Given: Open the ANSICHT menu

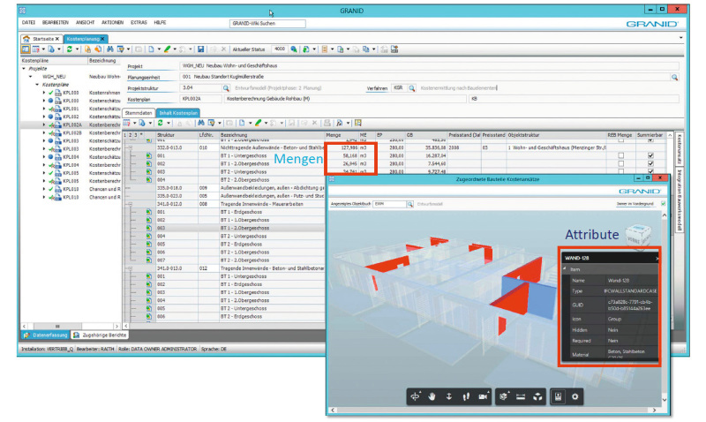Looking at the screenshot, I should [85, 23].
